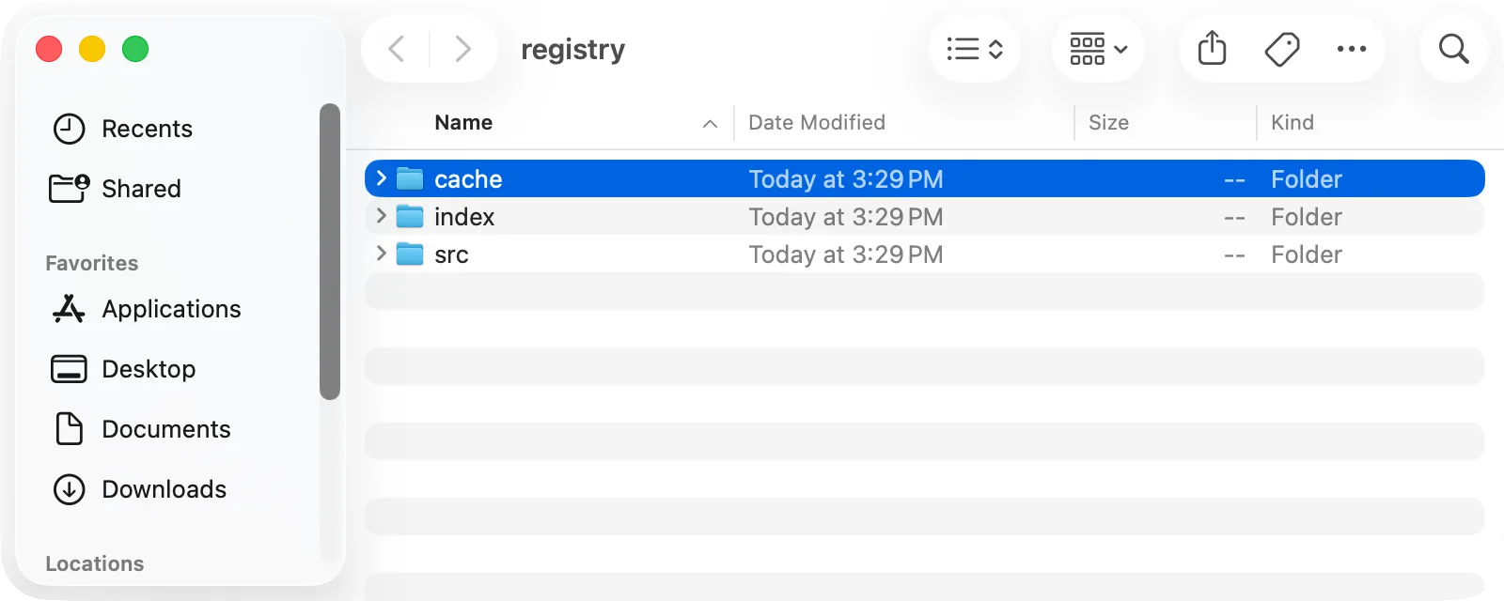Zoom window with the green button
Viewport: 1504px width, 601px height.
tap(135, 49)
